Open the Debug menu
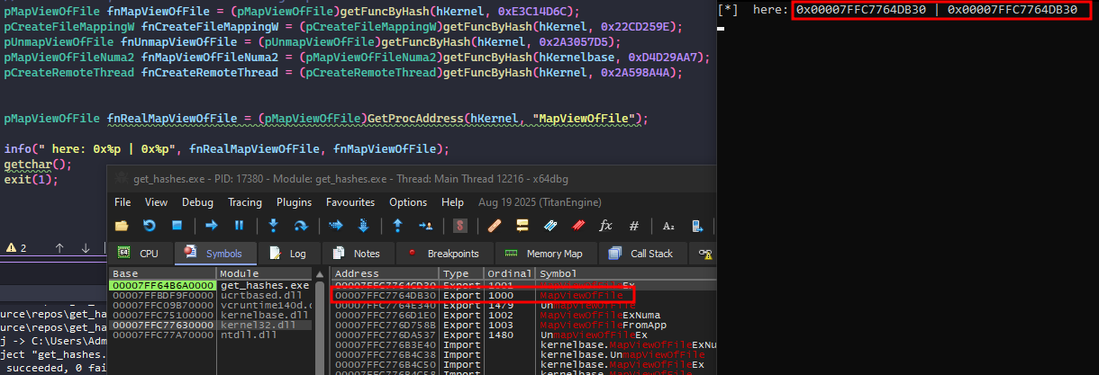 pyautogui.click(x=196, y=202)
